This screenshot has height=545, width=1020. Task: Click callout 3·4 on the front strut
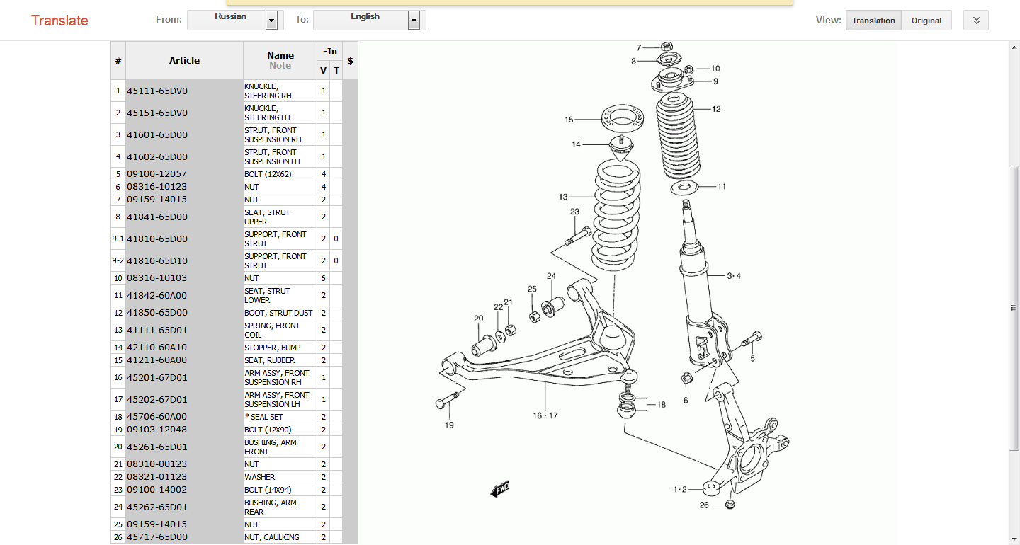[734, 276]
